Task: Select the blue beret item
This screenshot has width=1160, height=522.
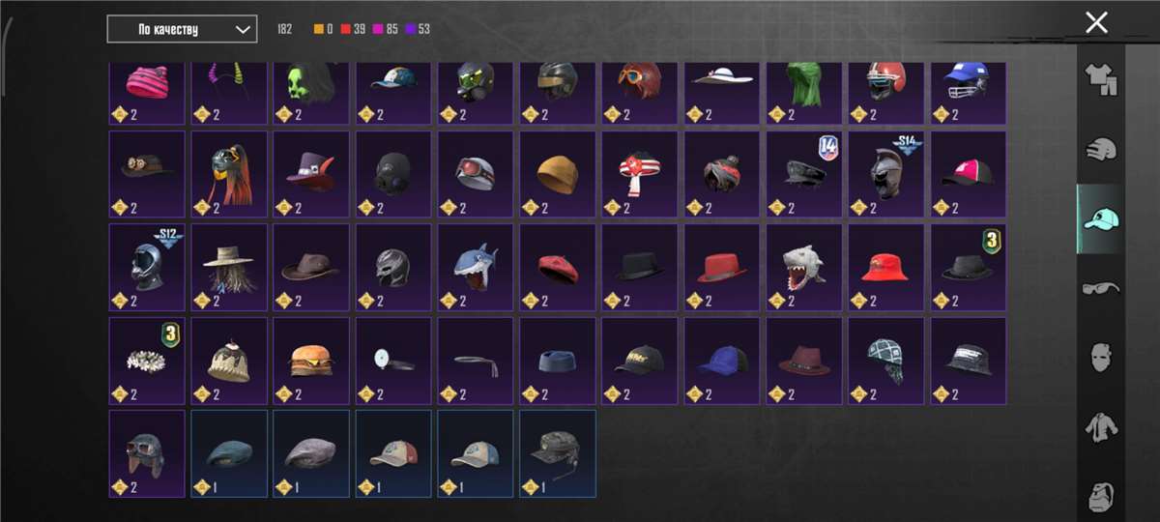Action: (x=229, y=453)
